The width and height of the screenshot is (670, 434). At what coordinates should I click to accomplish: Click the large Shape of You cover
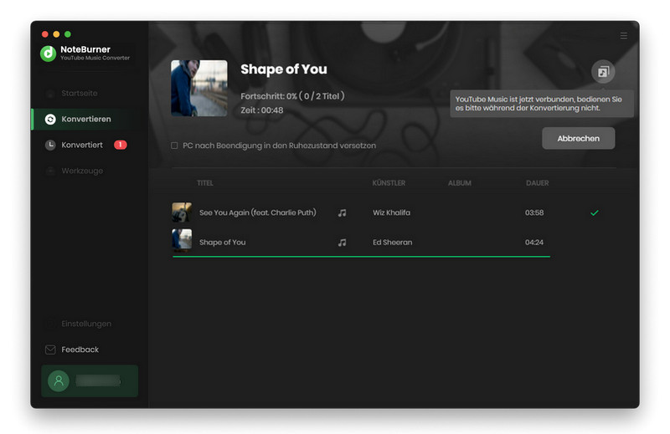(x=199, y=88)
